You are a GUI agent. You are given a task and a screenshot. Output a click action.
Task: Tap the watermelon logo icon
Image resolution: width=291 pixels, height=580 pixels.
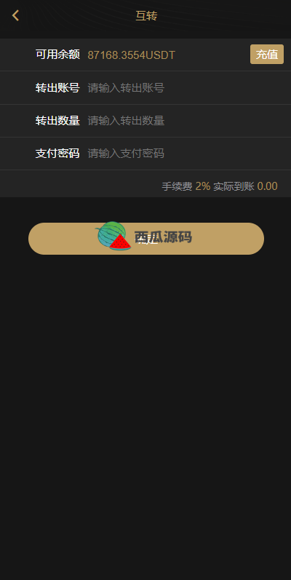coord(114,236)
